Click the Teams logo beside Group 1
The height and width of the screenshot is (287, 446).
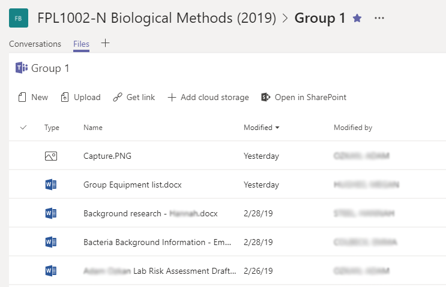click(22, 68)
